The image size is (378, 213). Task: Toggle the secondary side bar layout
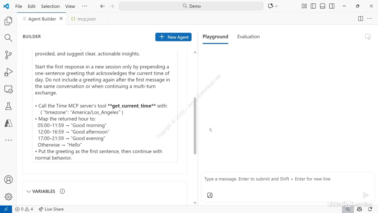tap(332, 6)
